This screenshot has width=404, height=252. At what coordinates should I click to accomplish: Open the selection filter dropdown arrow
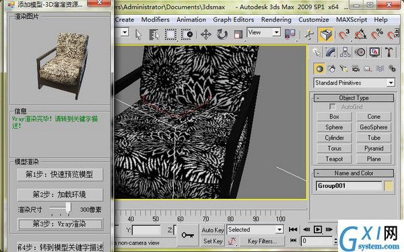125,32
